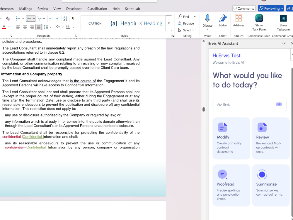Click the document vertical scrollbar thumb

[204, 109]
